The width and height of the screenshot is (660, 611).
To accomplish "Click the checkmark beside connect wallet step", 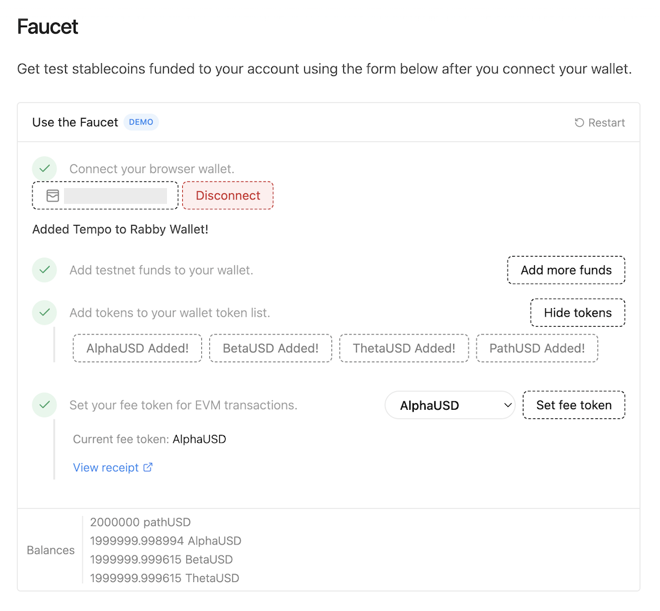I will tap(44, 168).
